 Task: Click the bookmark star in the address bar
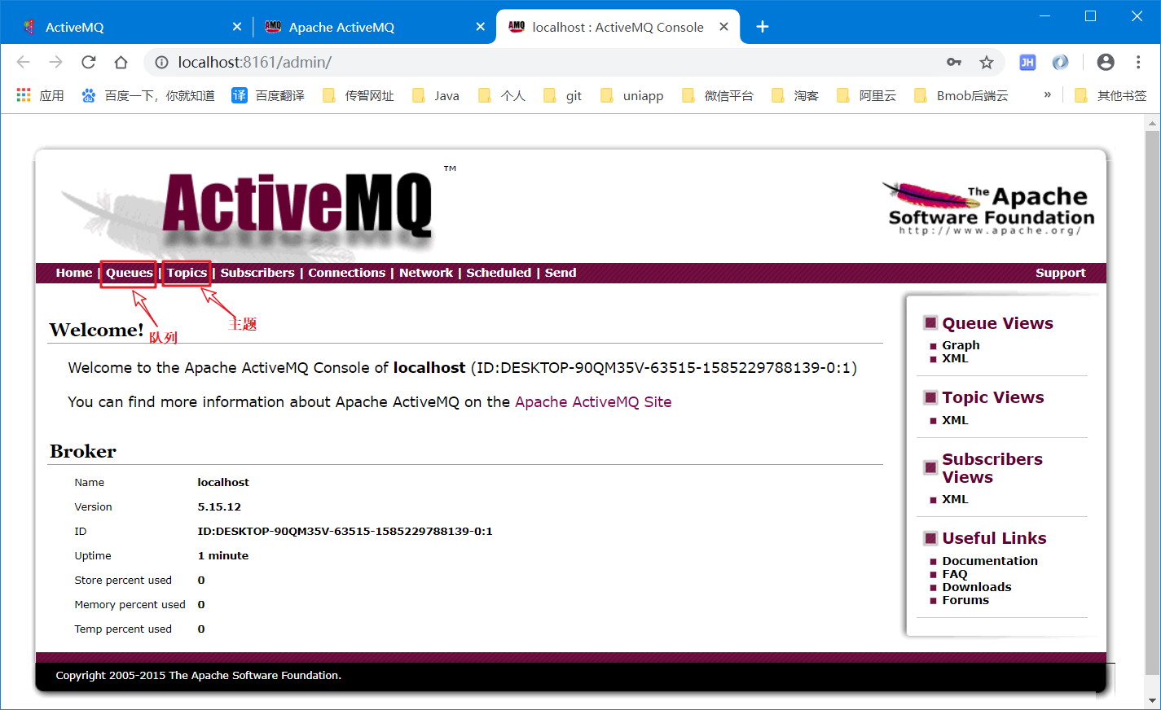pos(987,62)
